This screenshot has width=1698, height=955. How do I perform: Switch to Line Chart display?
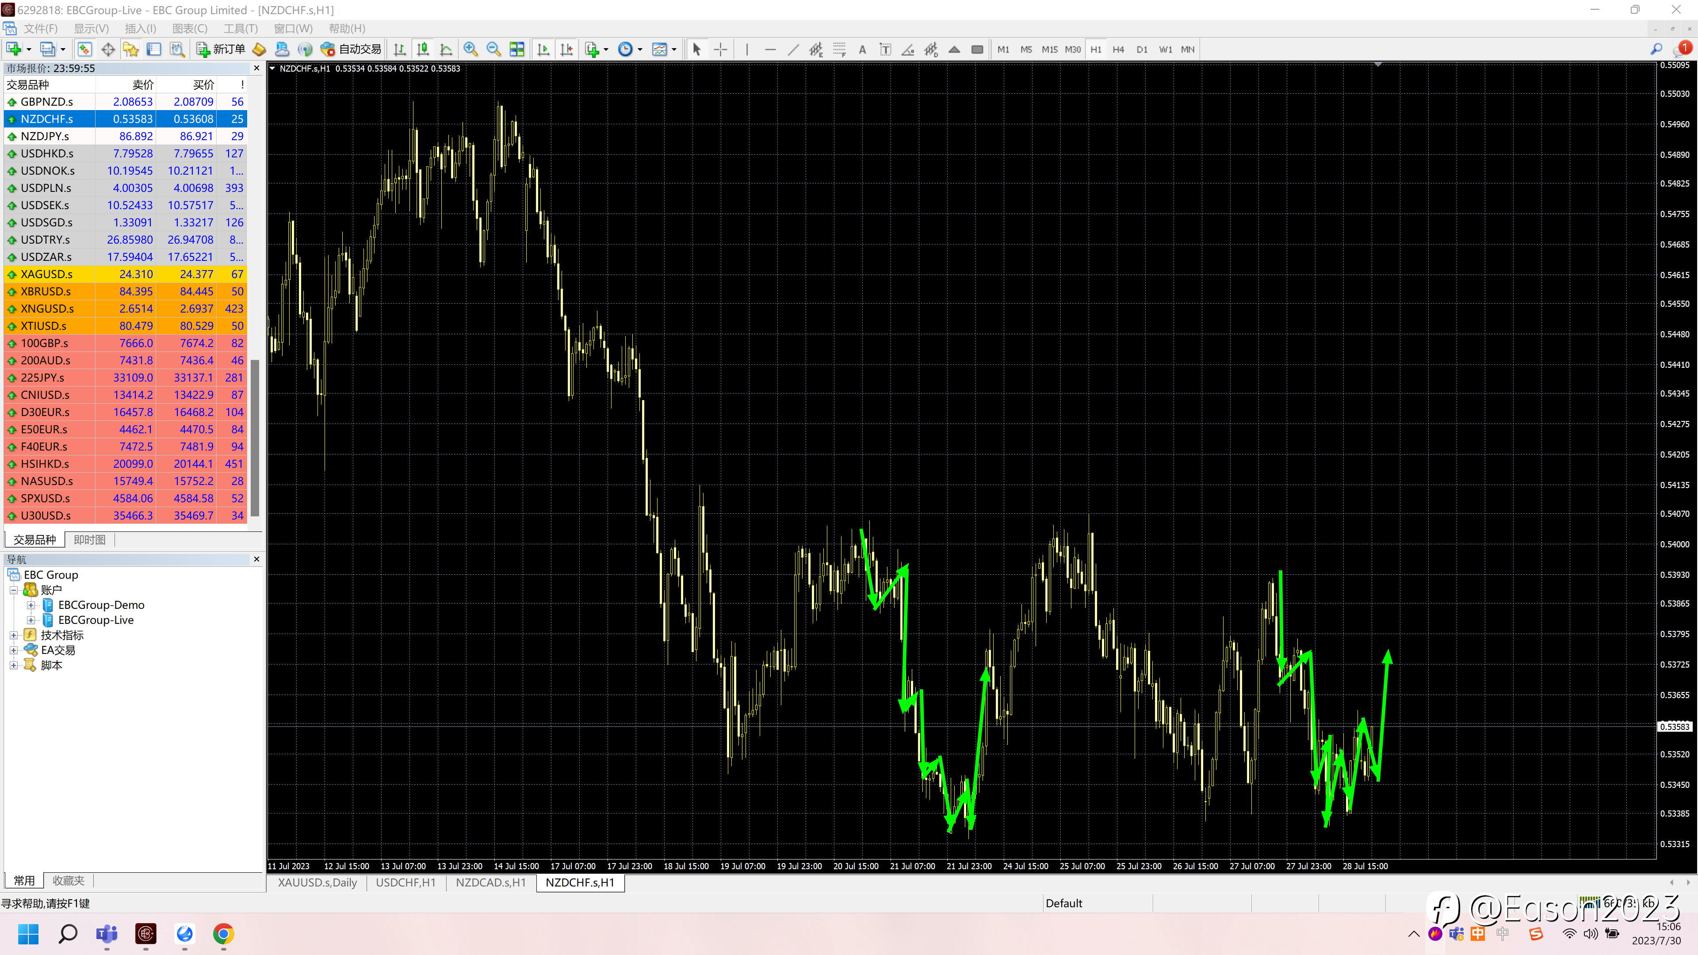point(446,50)
